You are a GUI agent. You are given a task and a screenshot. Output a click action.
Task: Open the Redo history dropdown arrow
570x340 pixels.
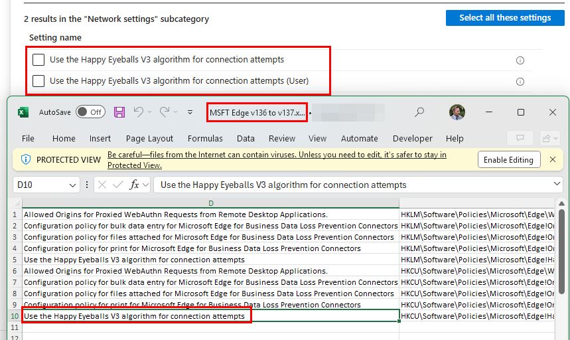(176, 112)
